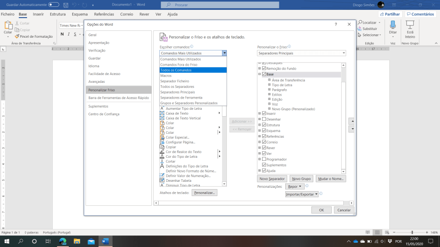Click the Novo Separador button
Viewport: 440px width, 247px height.
[x=272, y=178]
